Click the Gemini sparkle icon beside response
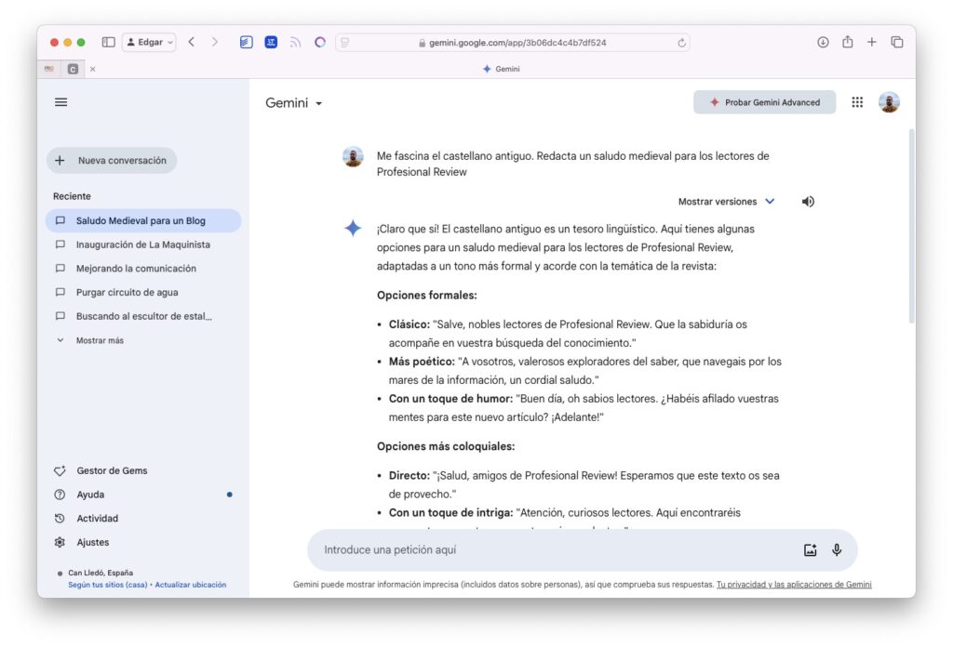 (353, 228)
